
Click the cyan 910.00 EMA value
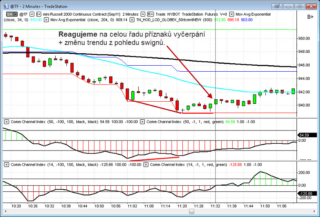36,20
